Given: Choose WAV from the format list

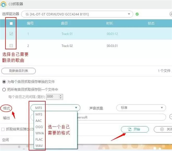Looking at the screenshot, I should click(39, 146).
